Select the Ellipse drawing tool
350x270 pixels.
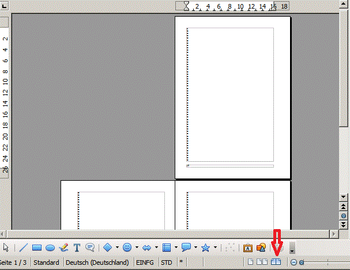coord(50,248)
